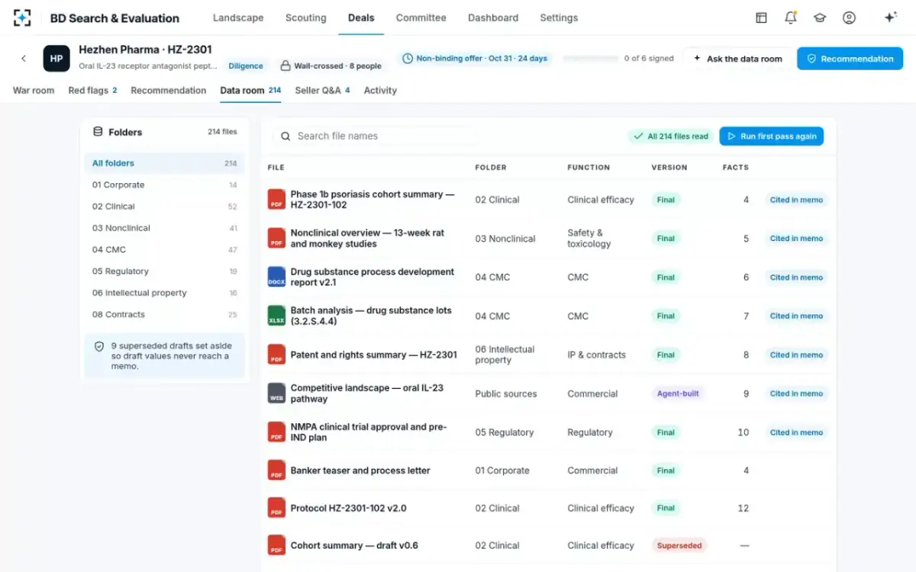Click Cited in memo for Competitive landscape file
The image size is (916, 572).
(796, 394)
